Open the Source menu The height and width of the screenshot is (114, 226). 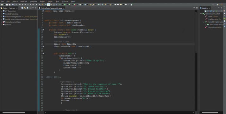click(15, 2)
